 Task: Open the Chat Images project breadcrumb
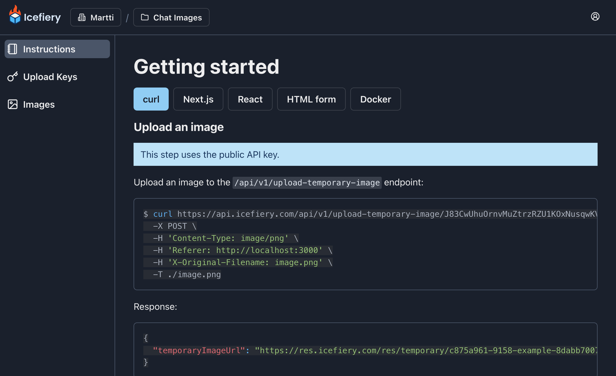click(171, 17)
